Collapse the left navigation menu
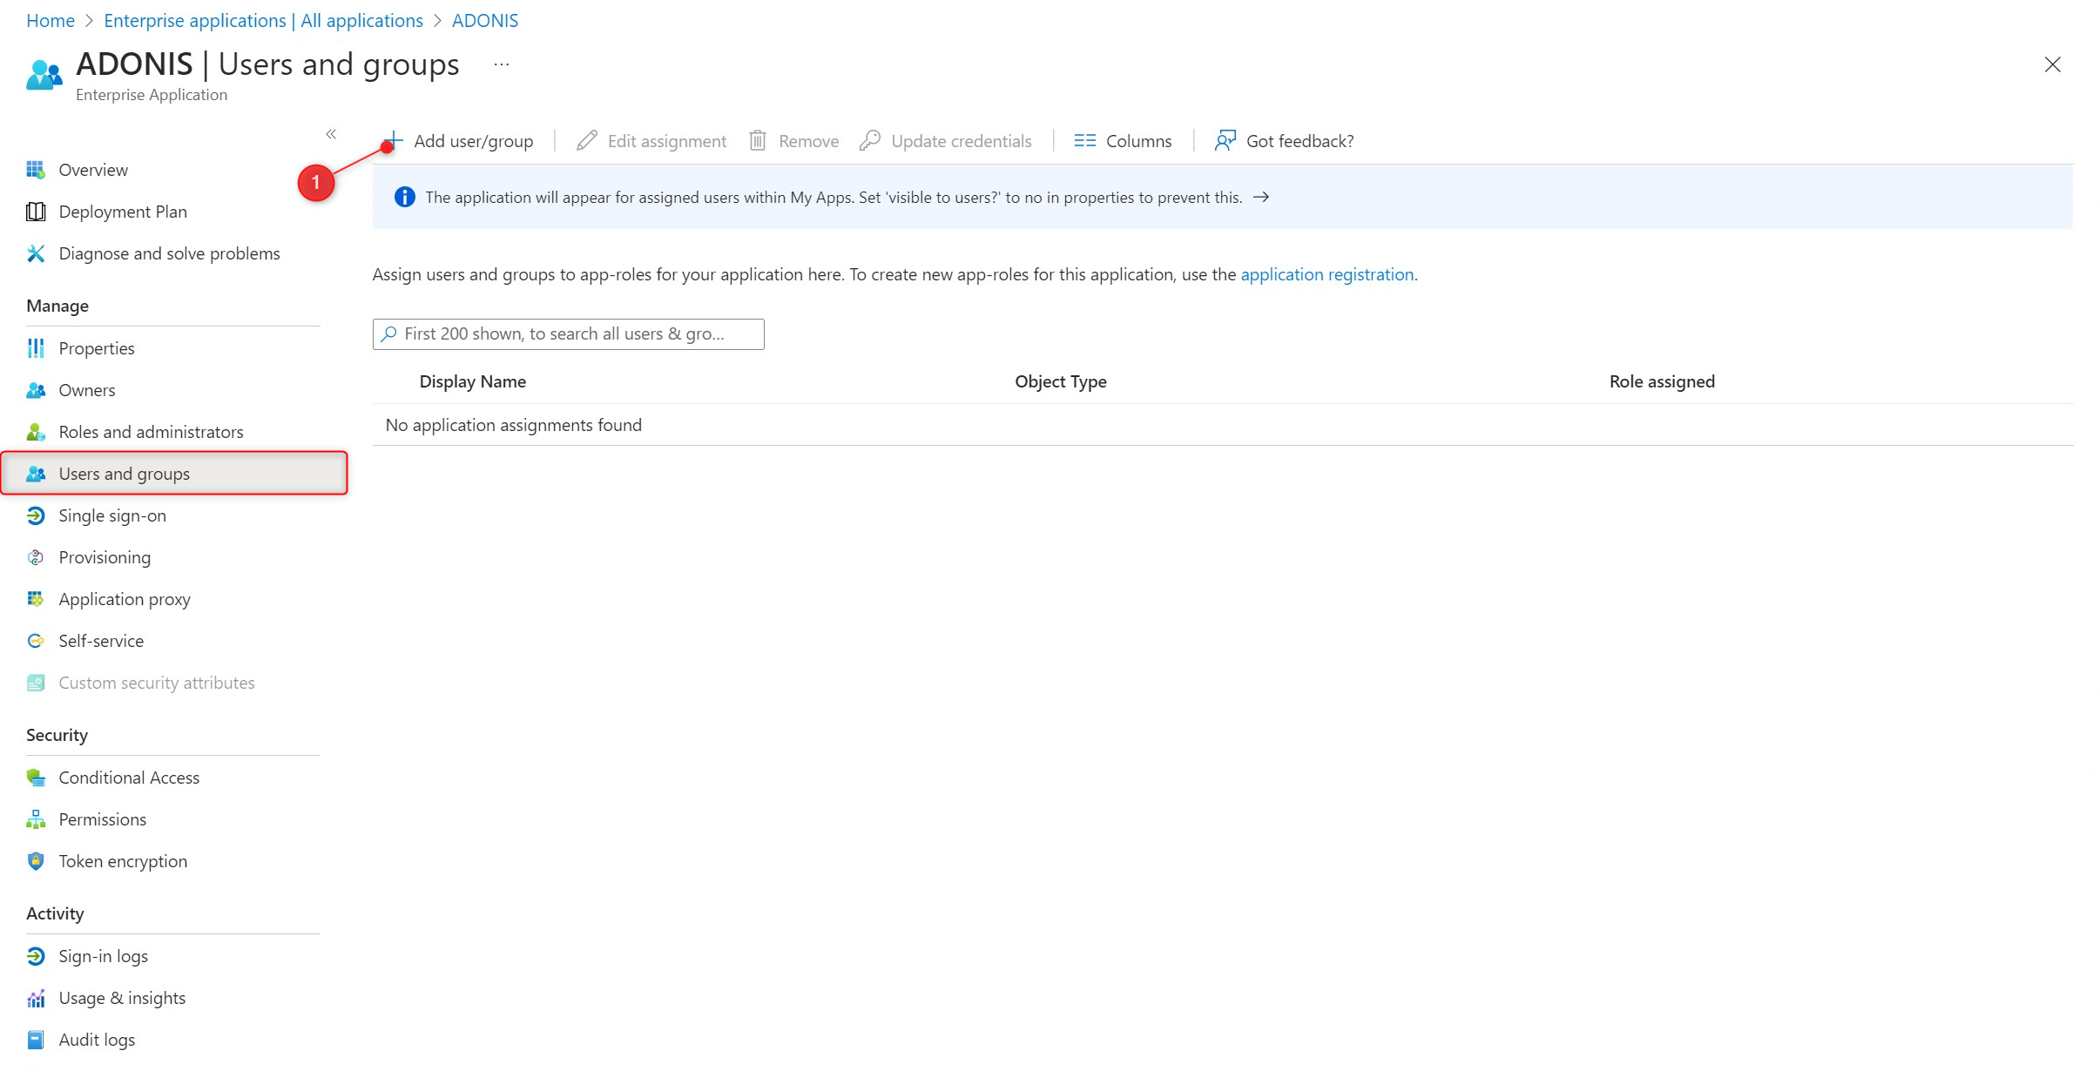2099x1071 pixels. (x=331, y=134)
